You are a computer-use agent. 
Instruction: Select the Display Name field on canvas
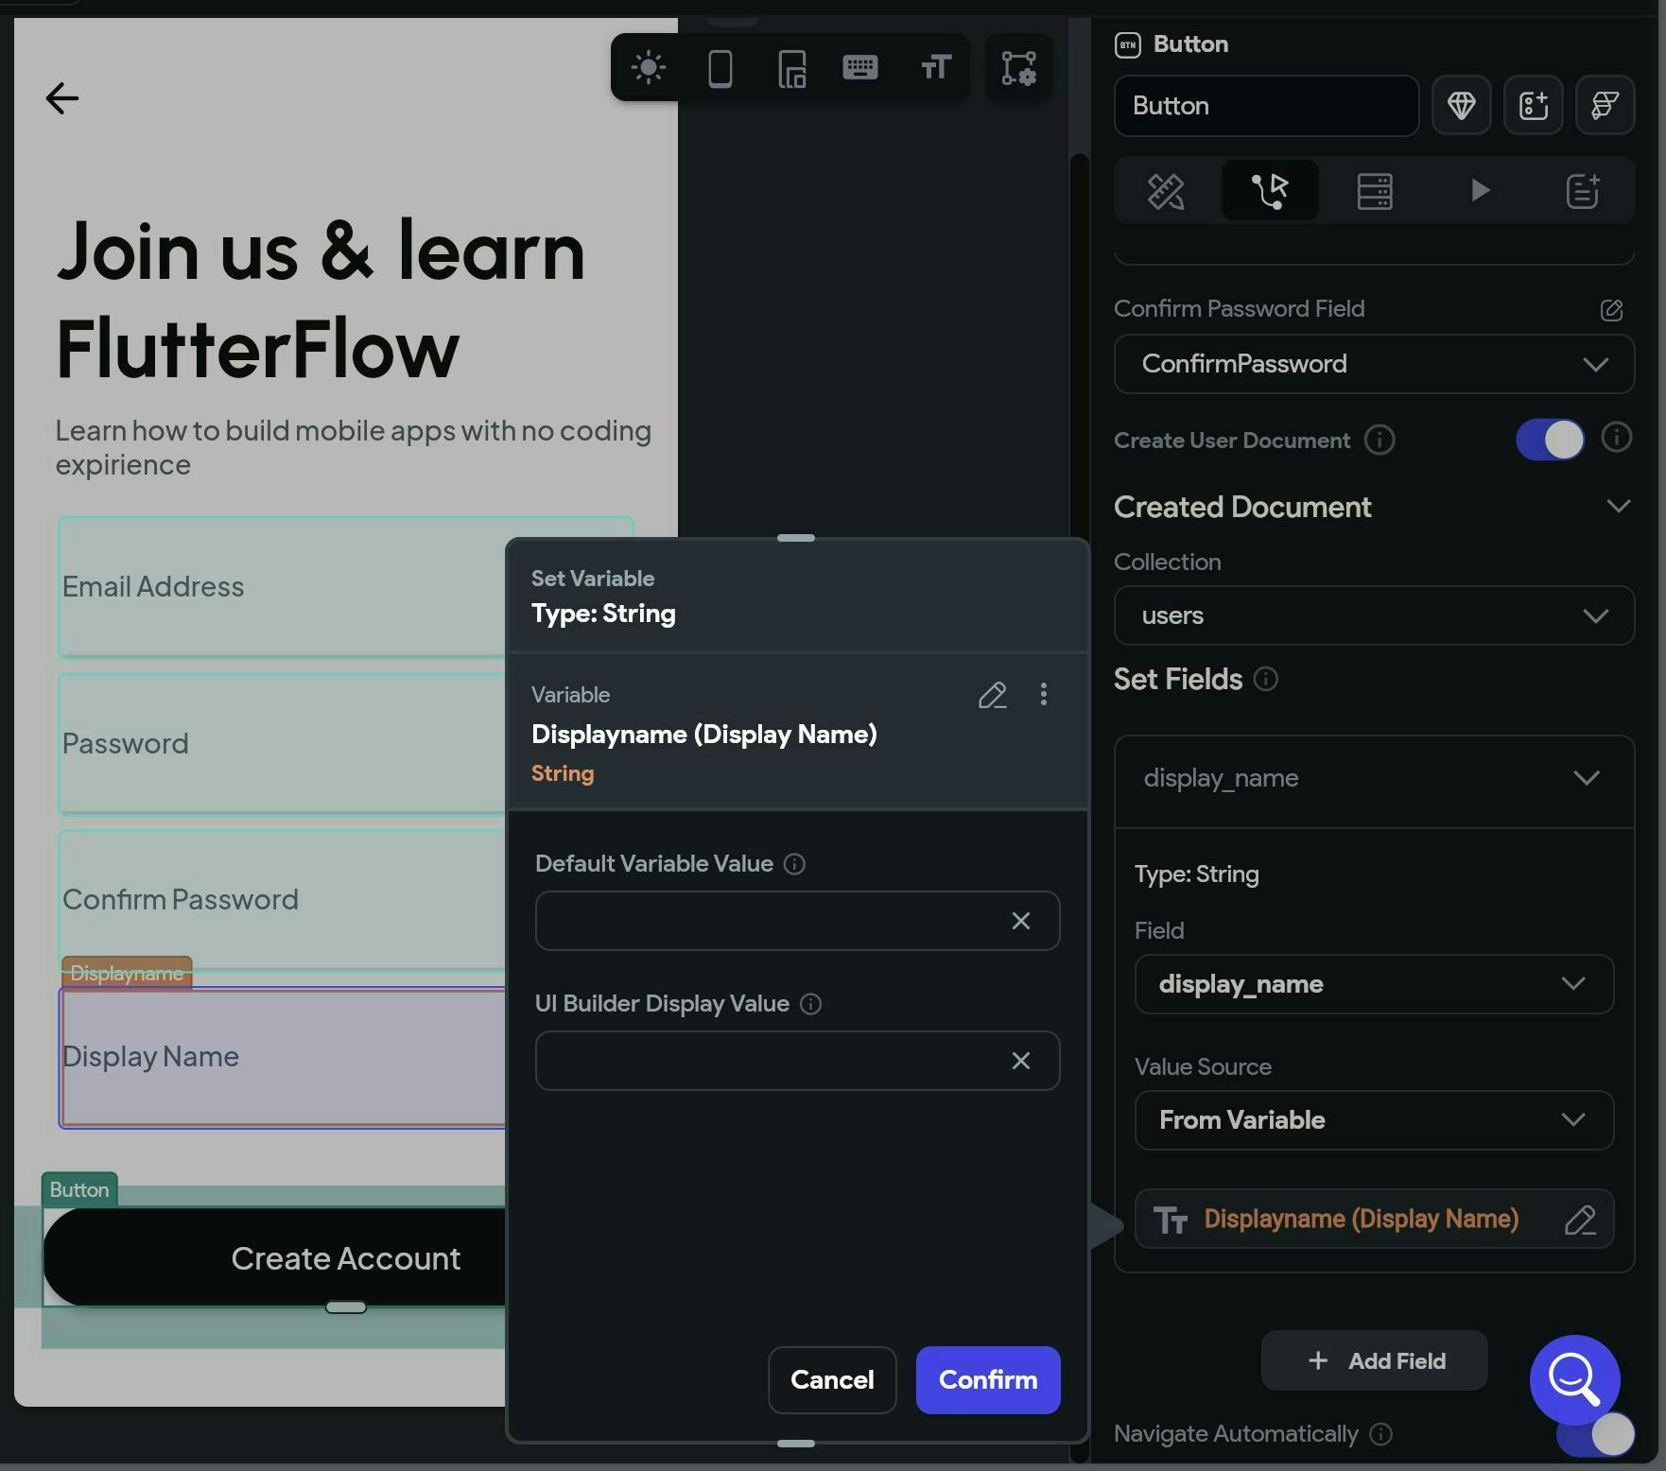click(282, 1057)
